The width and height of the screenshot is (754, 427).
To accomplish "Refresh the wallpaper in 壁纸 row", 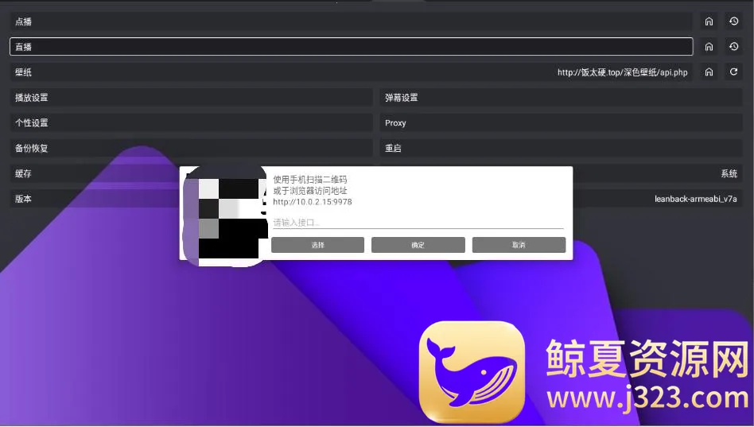I will tap(734, 72).
